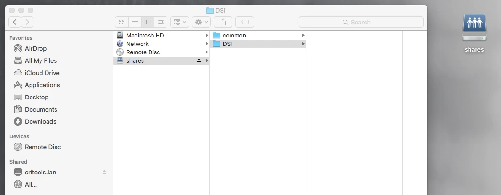Viewport: 501px width, 195px height.
Task: Go forward with the right arrow button
Action: pos(27,22)
